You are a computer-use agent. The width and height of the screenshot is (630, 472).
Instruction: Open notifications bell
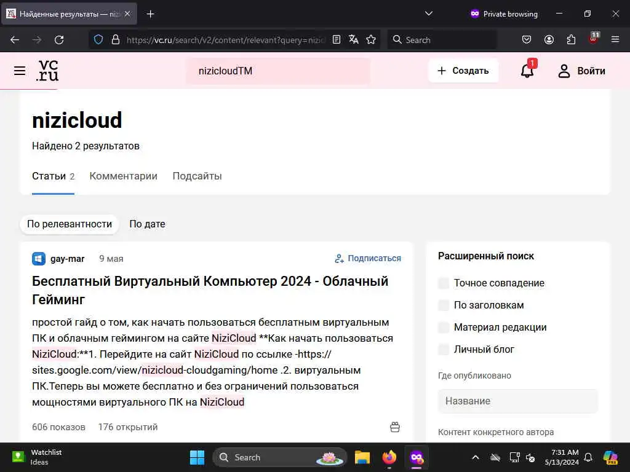point(527,71)
